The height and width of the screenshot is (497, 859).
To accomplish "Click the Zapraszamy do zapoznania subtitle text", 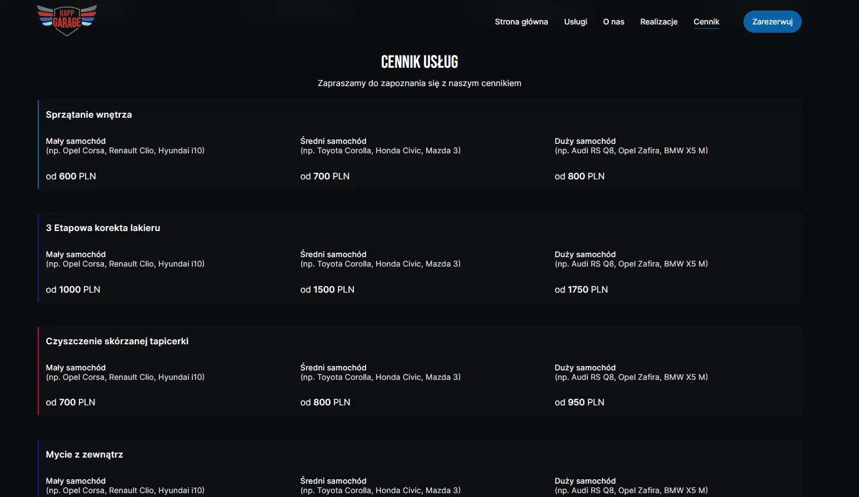I will 419,83.
